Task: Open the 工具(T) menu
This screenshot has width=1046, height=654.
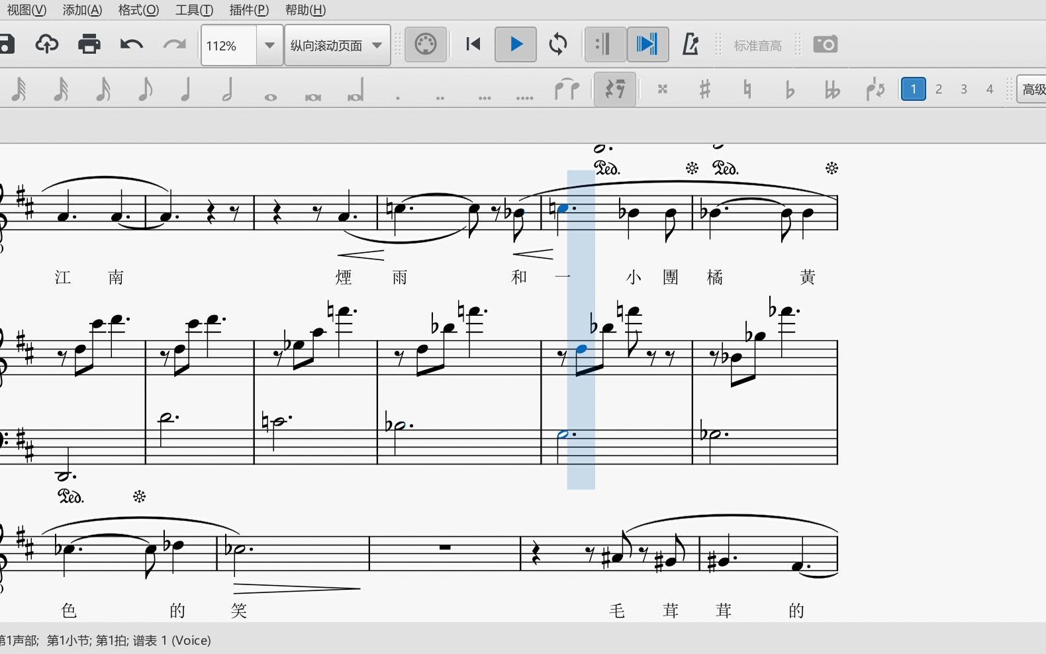Action: (194, 10)
